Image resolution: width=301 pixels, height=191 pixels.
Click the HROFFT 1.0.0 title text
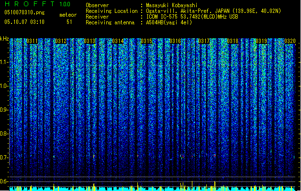pos(37,4)
